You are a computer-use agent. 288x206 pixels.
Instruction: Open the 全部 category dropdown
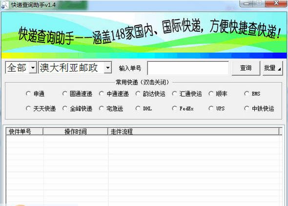coord(33,68)
